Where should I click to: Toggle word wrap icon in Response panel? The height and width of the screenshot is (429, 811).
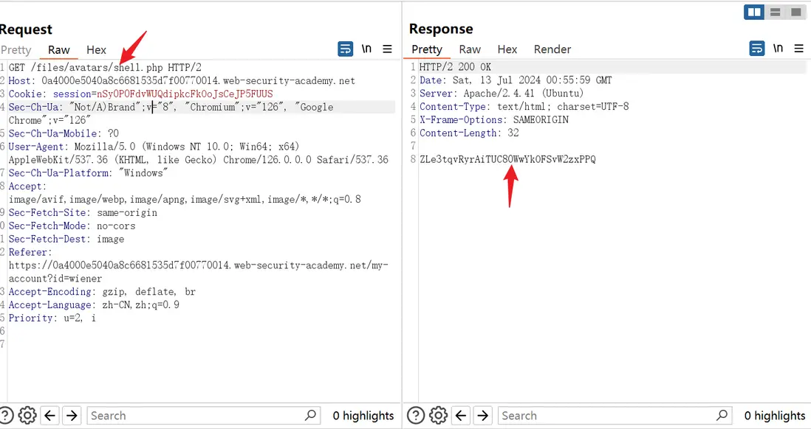pos(757,49)
